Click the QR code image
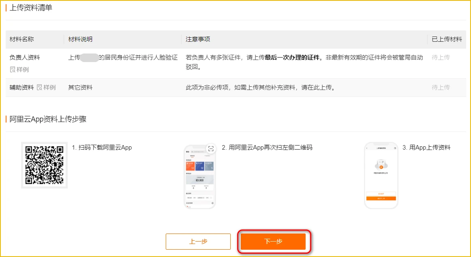 45,165
